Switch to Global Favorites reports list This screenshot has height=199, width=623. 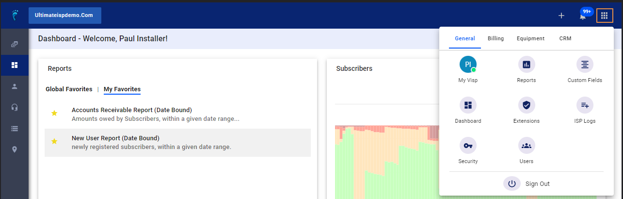coord(69,89)
